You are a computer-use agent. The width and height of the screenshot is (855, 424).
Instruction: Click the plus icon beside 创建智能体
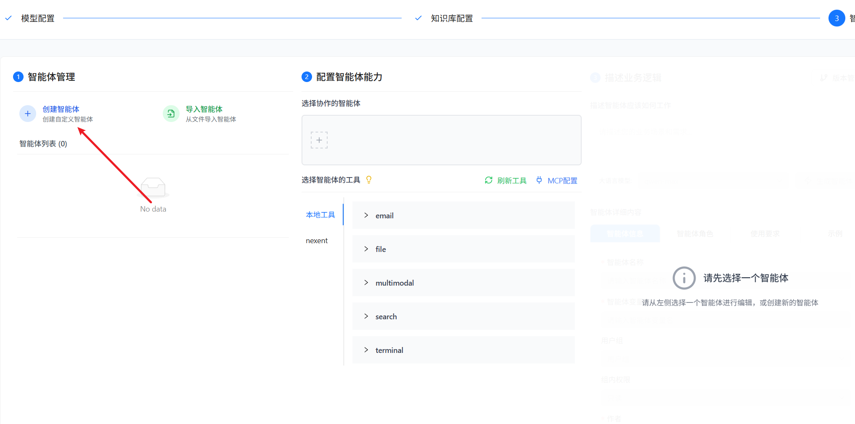pyautogui.click(x=27, y=114)
